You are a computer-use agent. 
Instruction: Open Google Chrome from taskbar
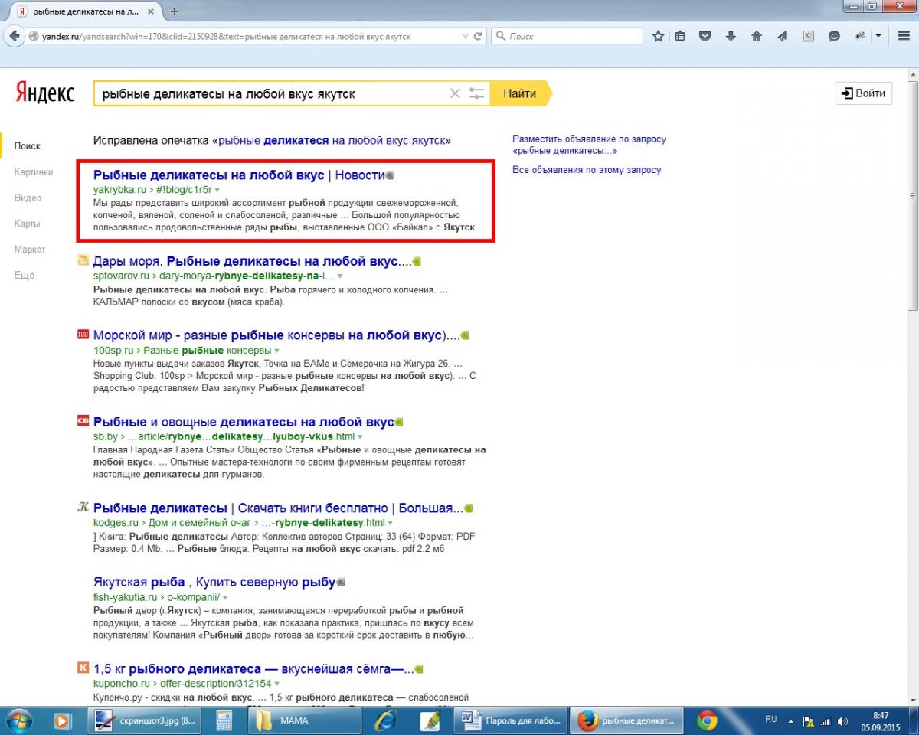click(x=707, y=720)
